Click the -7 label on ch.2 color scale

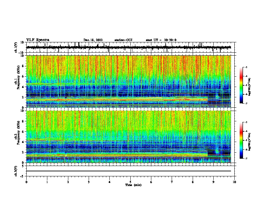[246, 158]
